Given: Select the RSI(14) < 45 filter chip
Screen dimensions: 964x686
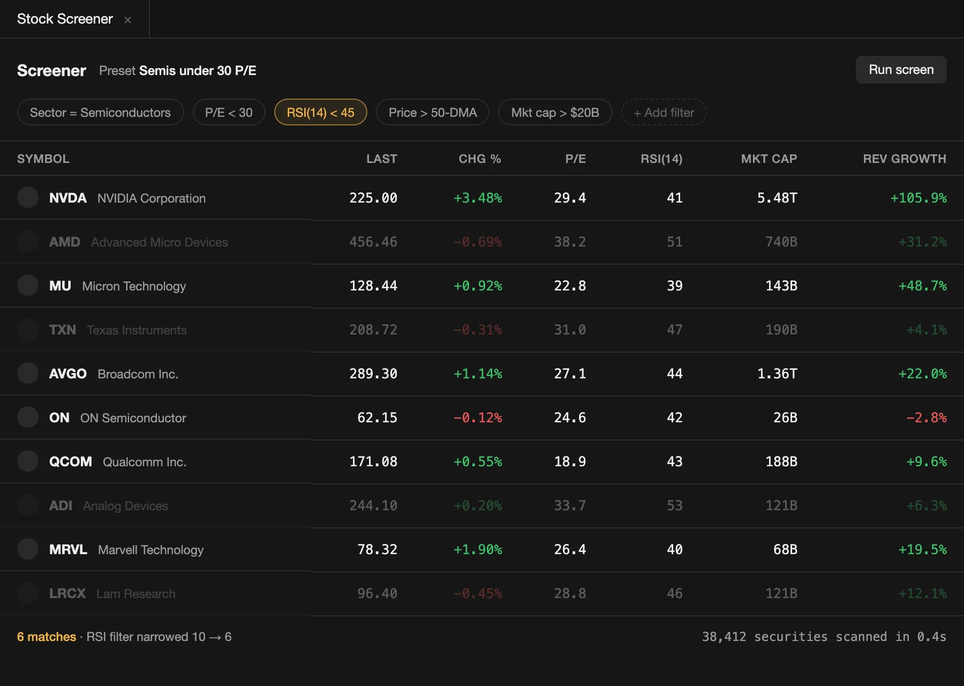Looking at the screenshot, I should pyautogui.click(x=320, y=113).
